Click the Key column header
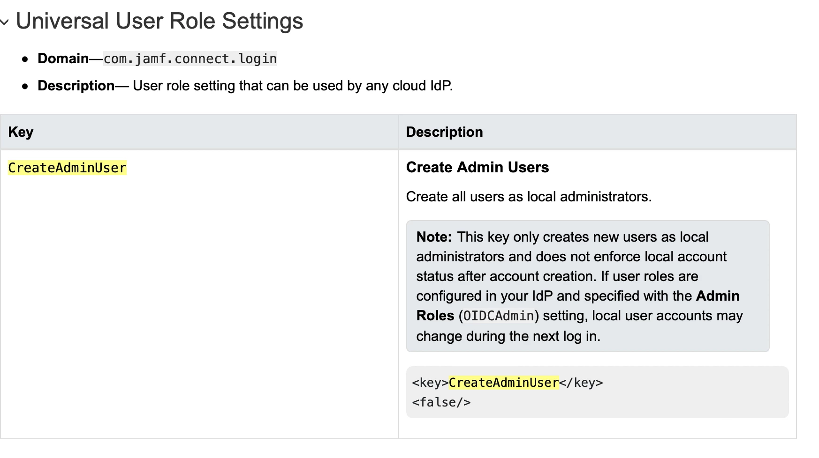Screen dimensions: 819x458 (21, 132)
